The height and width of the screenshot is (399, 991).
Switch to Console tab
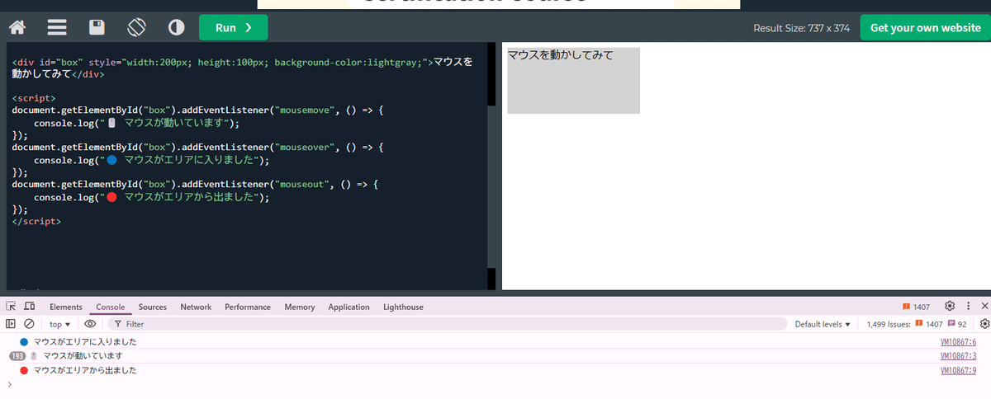pyautogui.click(x=111, y=307)
